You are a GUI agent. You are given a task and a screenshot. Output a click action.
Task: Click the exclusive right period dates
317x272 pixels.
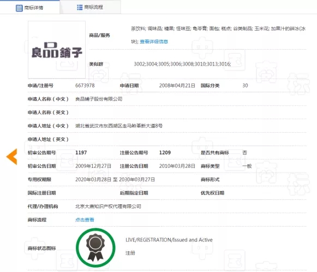[115, 180]
